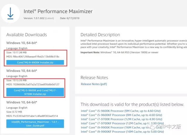The image size is (187, 135).
Task: Click the Size: 1517.38 MB text
Action: tap(16, 53)
